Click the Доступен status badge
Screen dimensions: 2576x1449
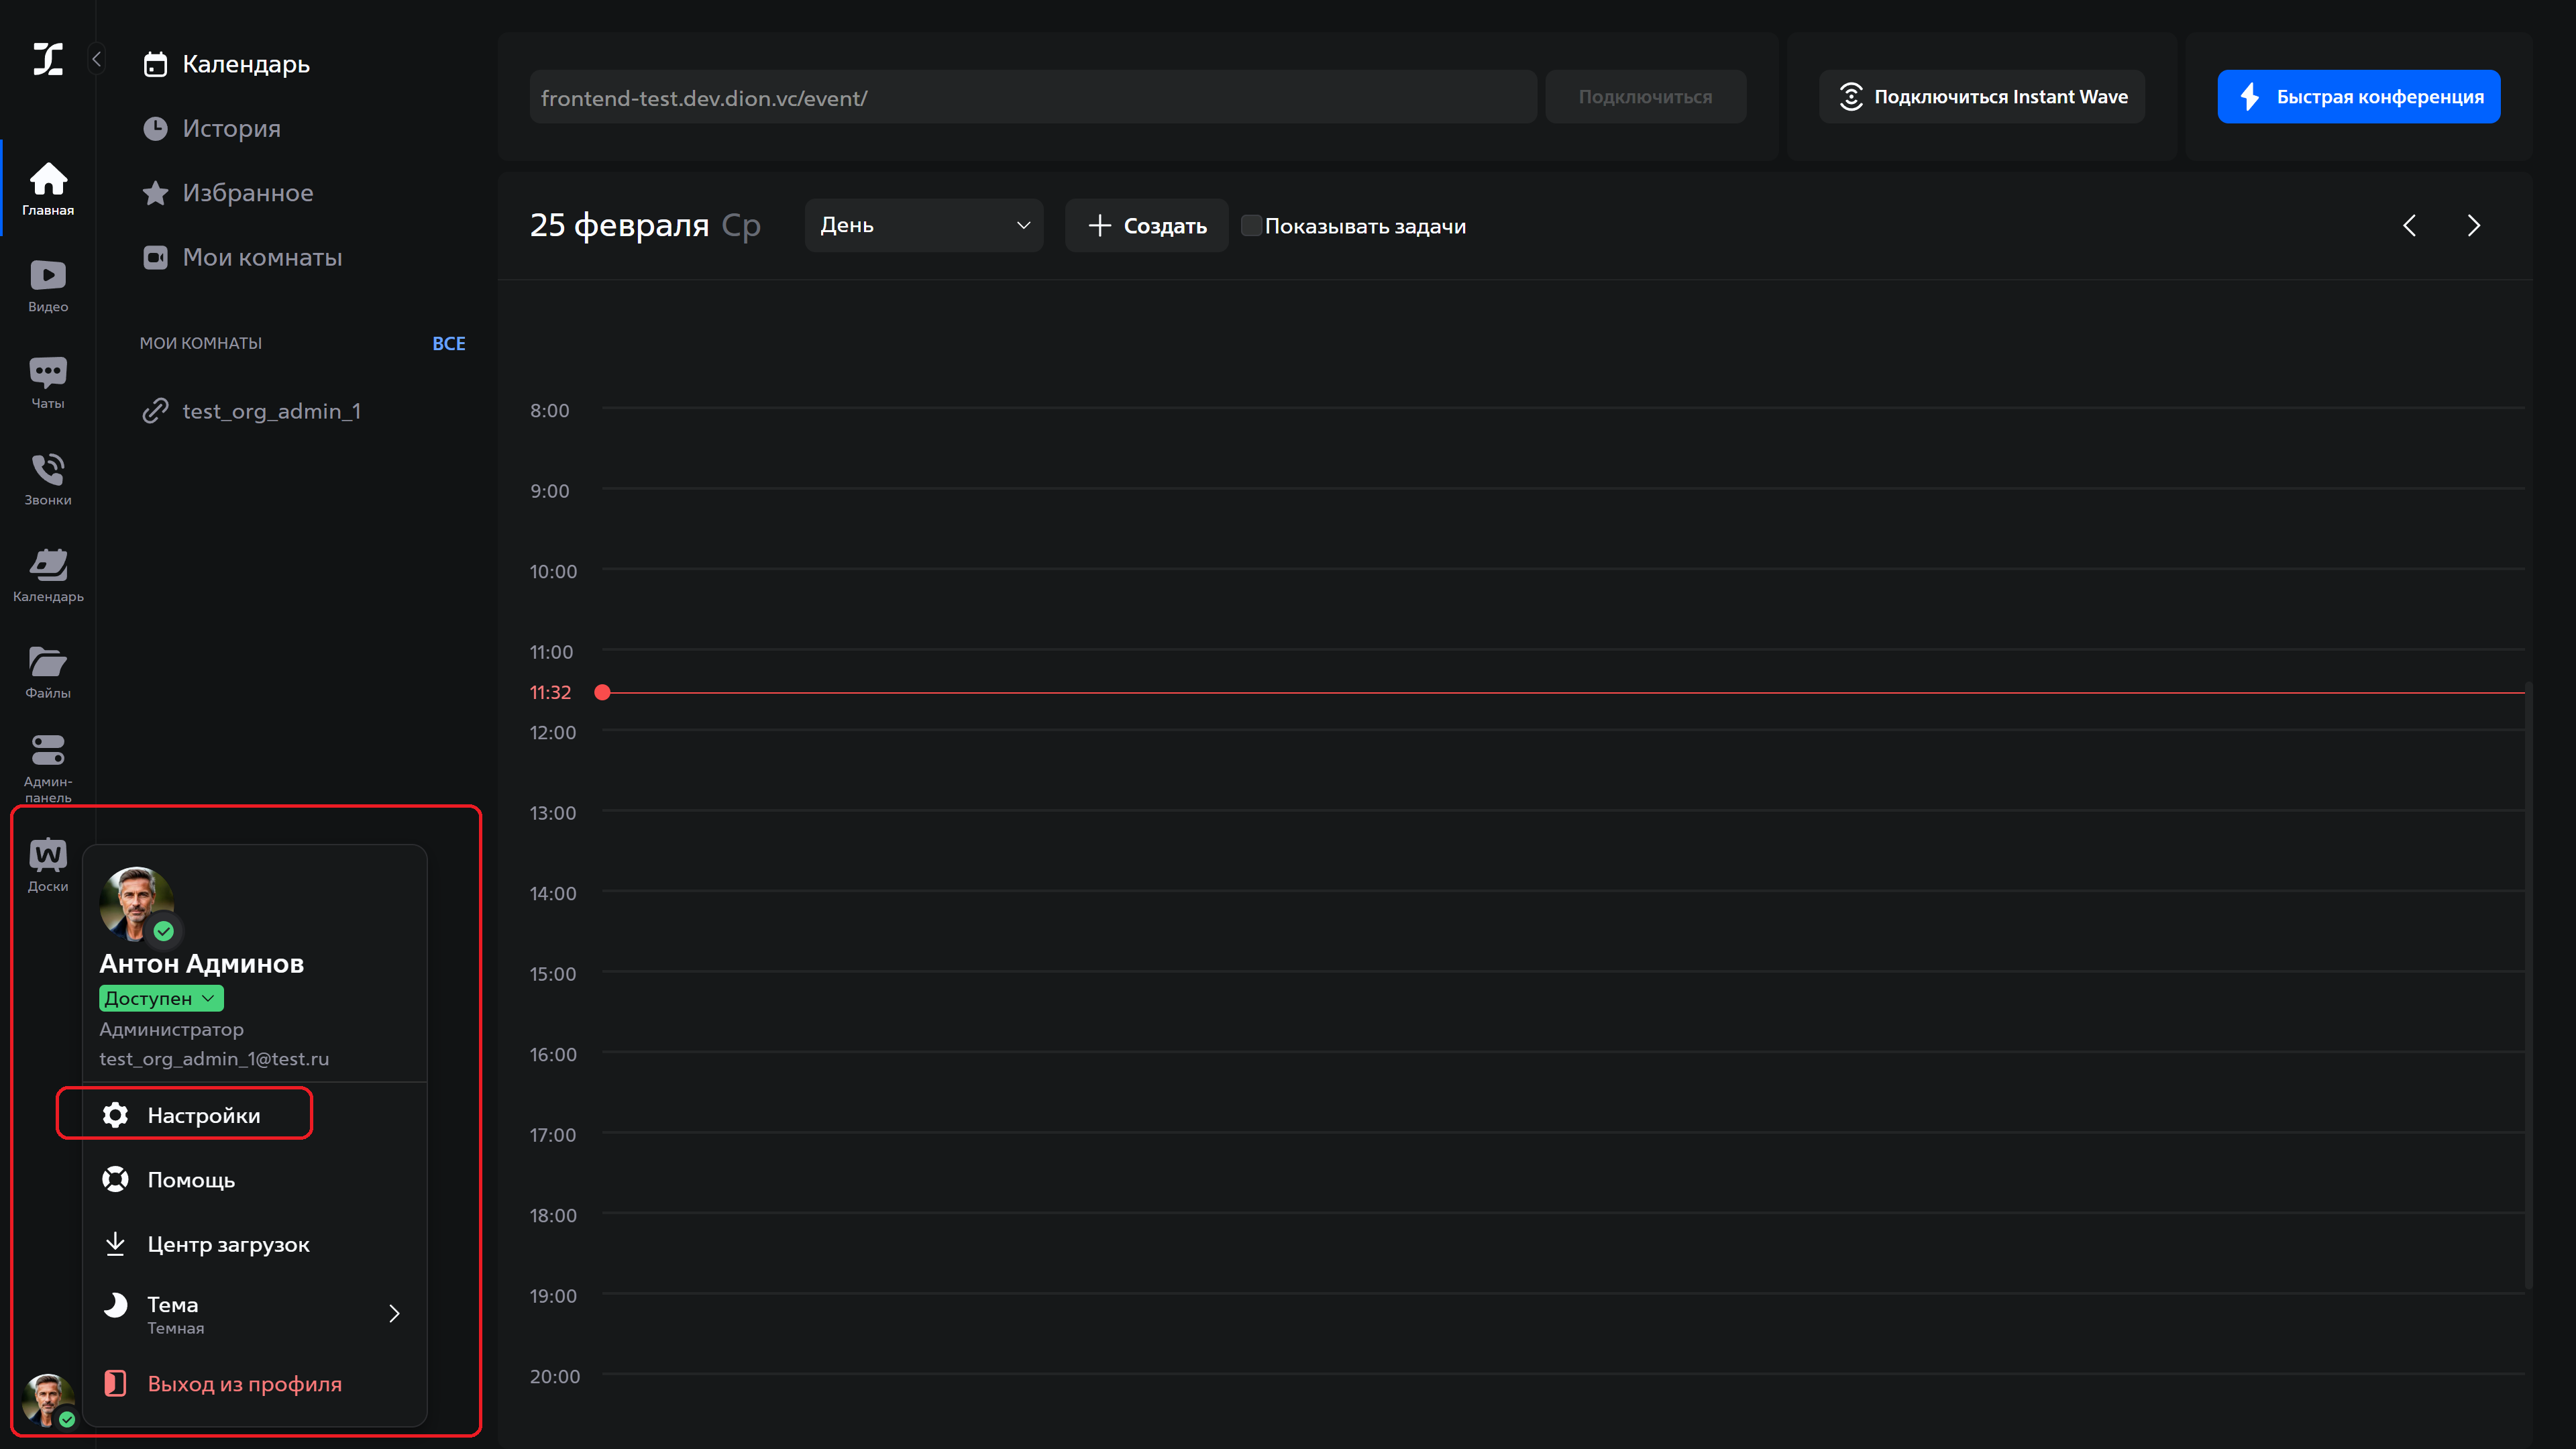click(160, 998)
